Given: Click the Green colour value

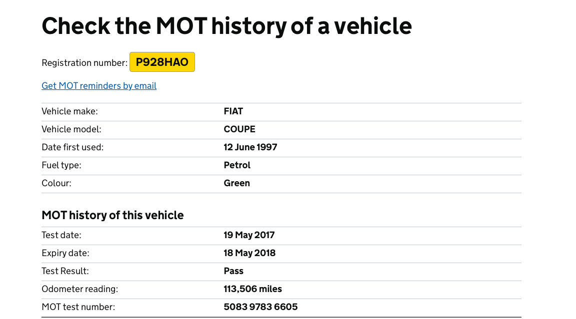Looking at the screenshot, I should point(236,183).
